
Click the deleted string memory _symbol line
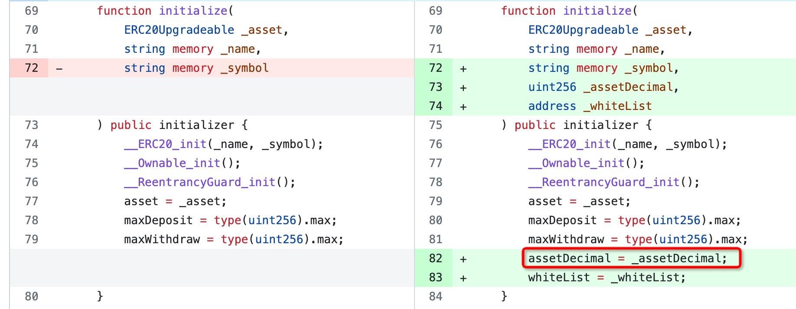[x=196, y=68]
